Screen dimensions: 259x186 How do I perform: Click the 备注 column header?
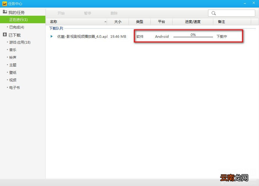pyautogui.click(x=232, y=22)
